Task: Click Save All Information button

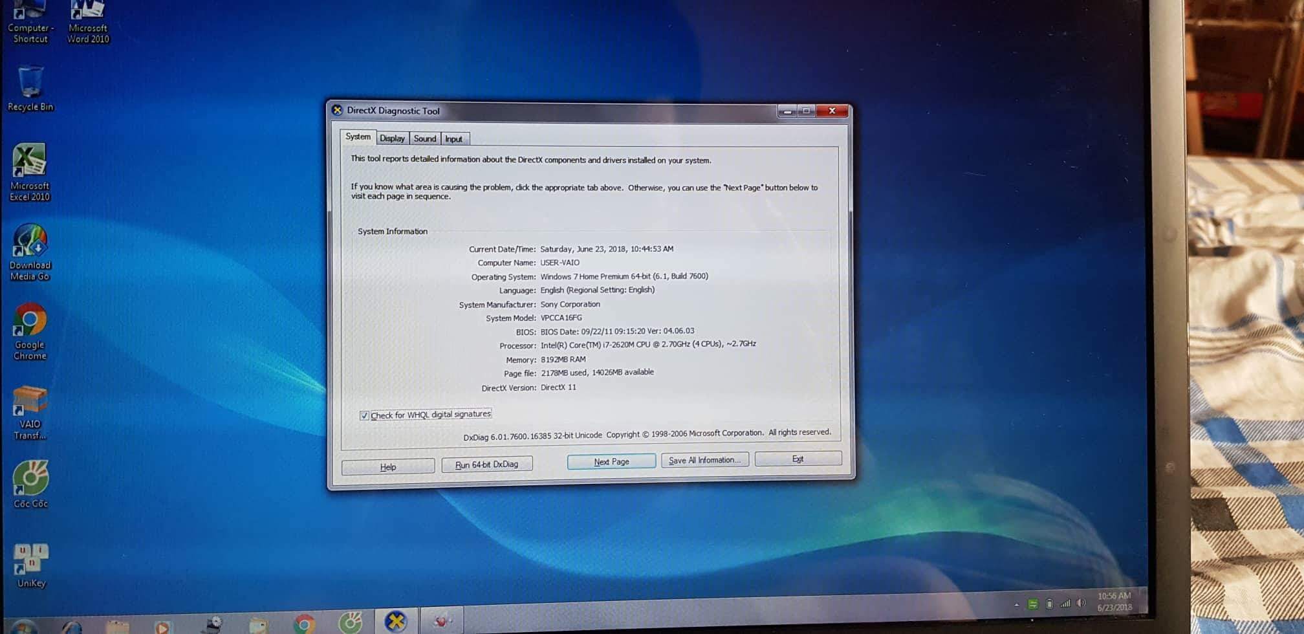Action: coord(705,460)
